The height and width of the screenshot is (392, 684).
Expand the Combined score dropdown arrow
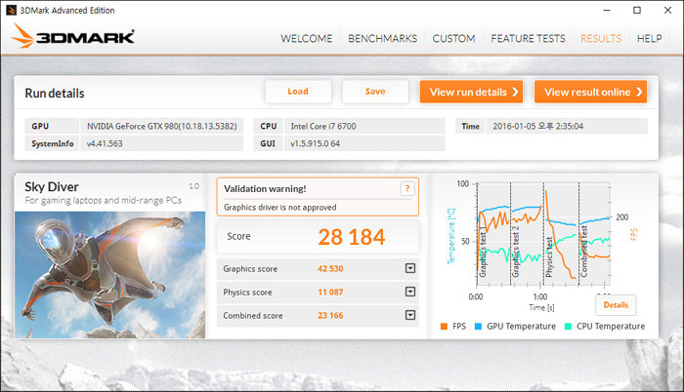pos(410,315)
